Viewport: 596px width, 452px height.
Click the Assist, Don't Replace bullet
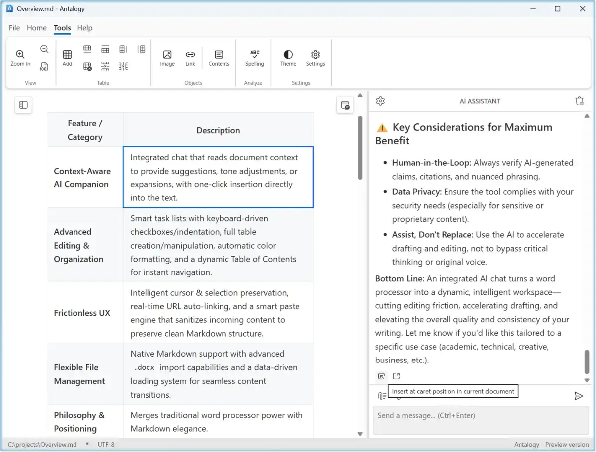(x=479, y=248)
